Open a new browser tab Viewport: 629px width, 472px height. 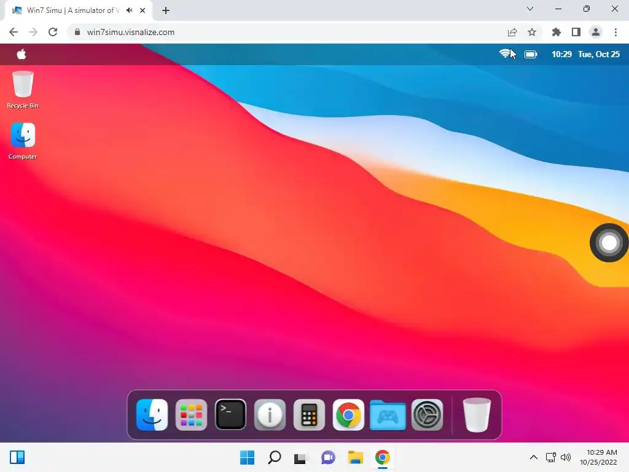point(166,10)
